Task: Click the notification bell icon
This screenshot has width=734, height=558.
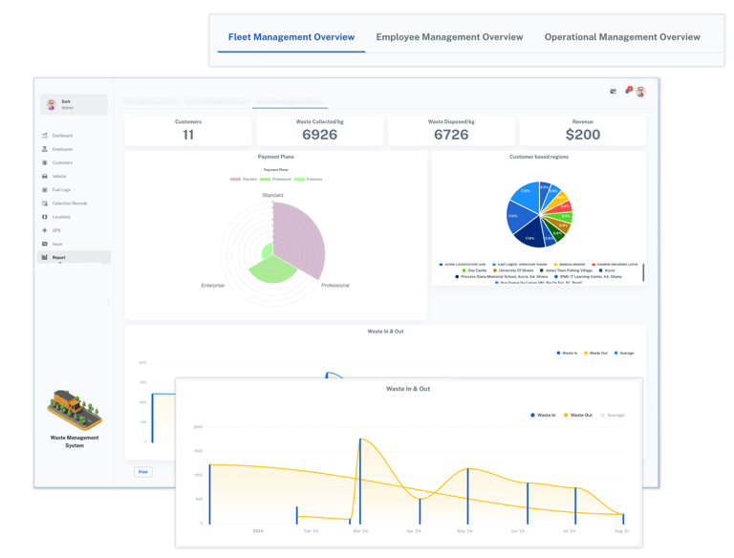Action: click(628, 91)
